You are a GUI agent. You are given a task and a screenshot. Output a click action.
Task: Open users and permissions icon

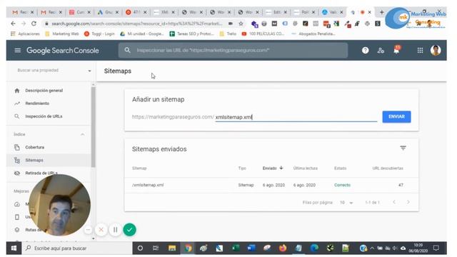coord(381,51)
